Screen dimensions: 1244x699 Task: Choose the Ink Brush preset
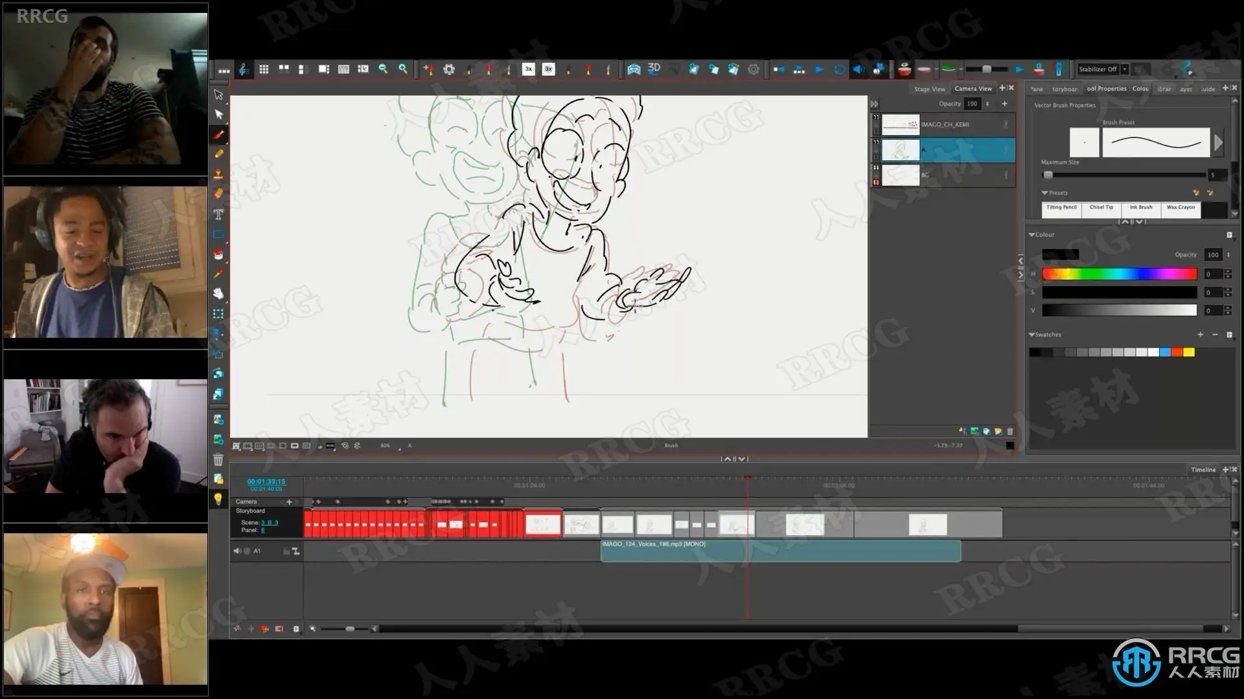click(1140, 208)
